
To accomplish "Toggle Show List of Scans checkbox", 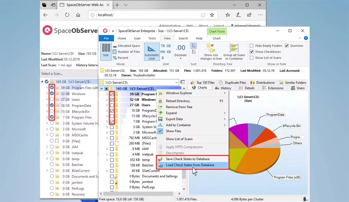I will click(251, 58).
